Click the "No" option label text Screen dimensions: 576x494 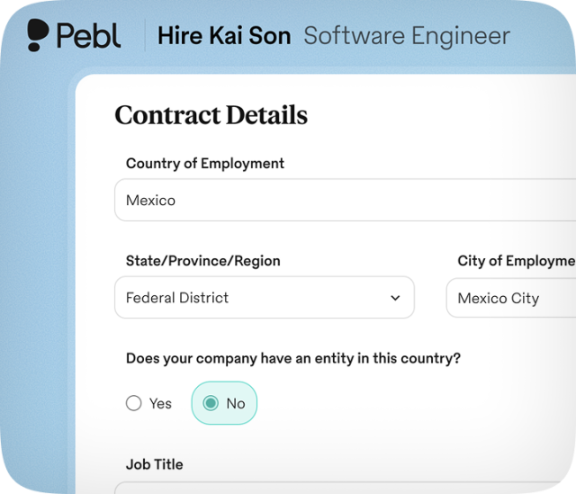pos(236,403)
